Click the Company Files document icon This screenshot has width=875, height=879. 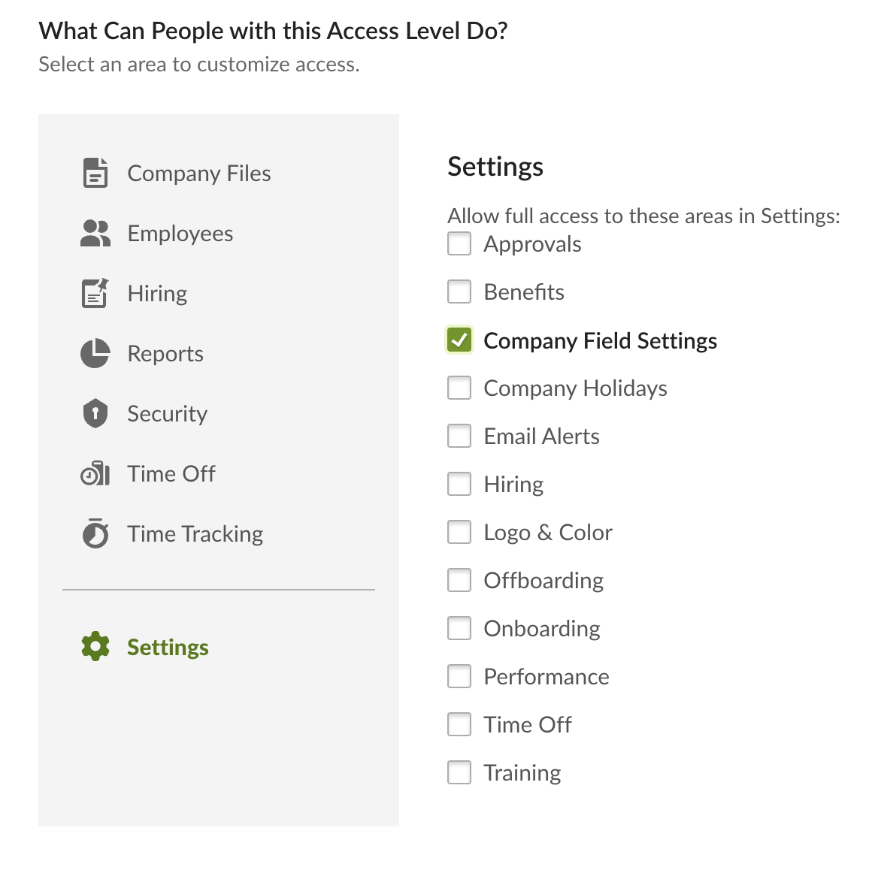tap(95, 173)
